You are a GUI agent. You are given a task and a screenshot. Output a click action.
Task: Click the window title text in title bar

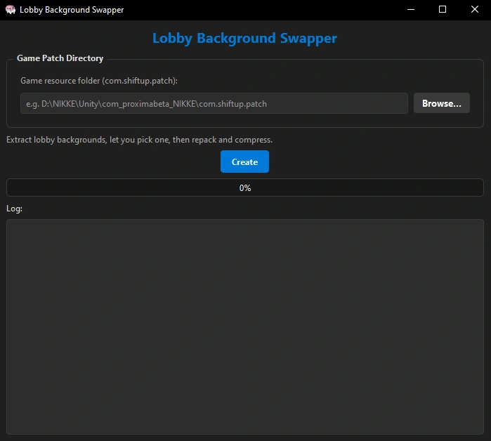[x=72, y=10]
